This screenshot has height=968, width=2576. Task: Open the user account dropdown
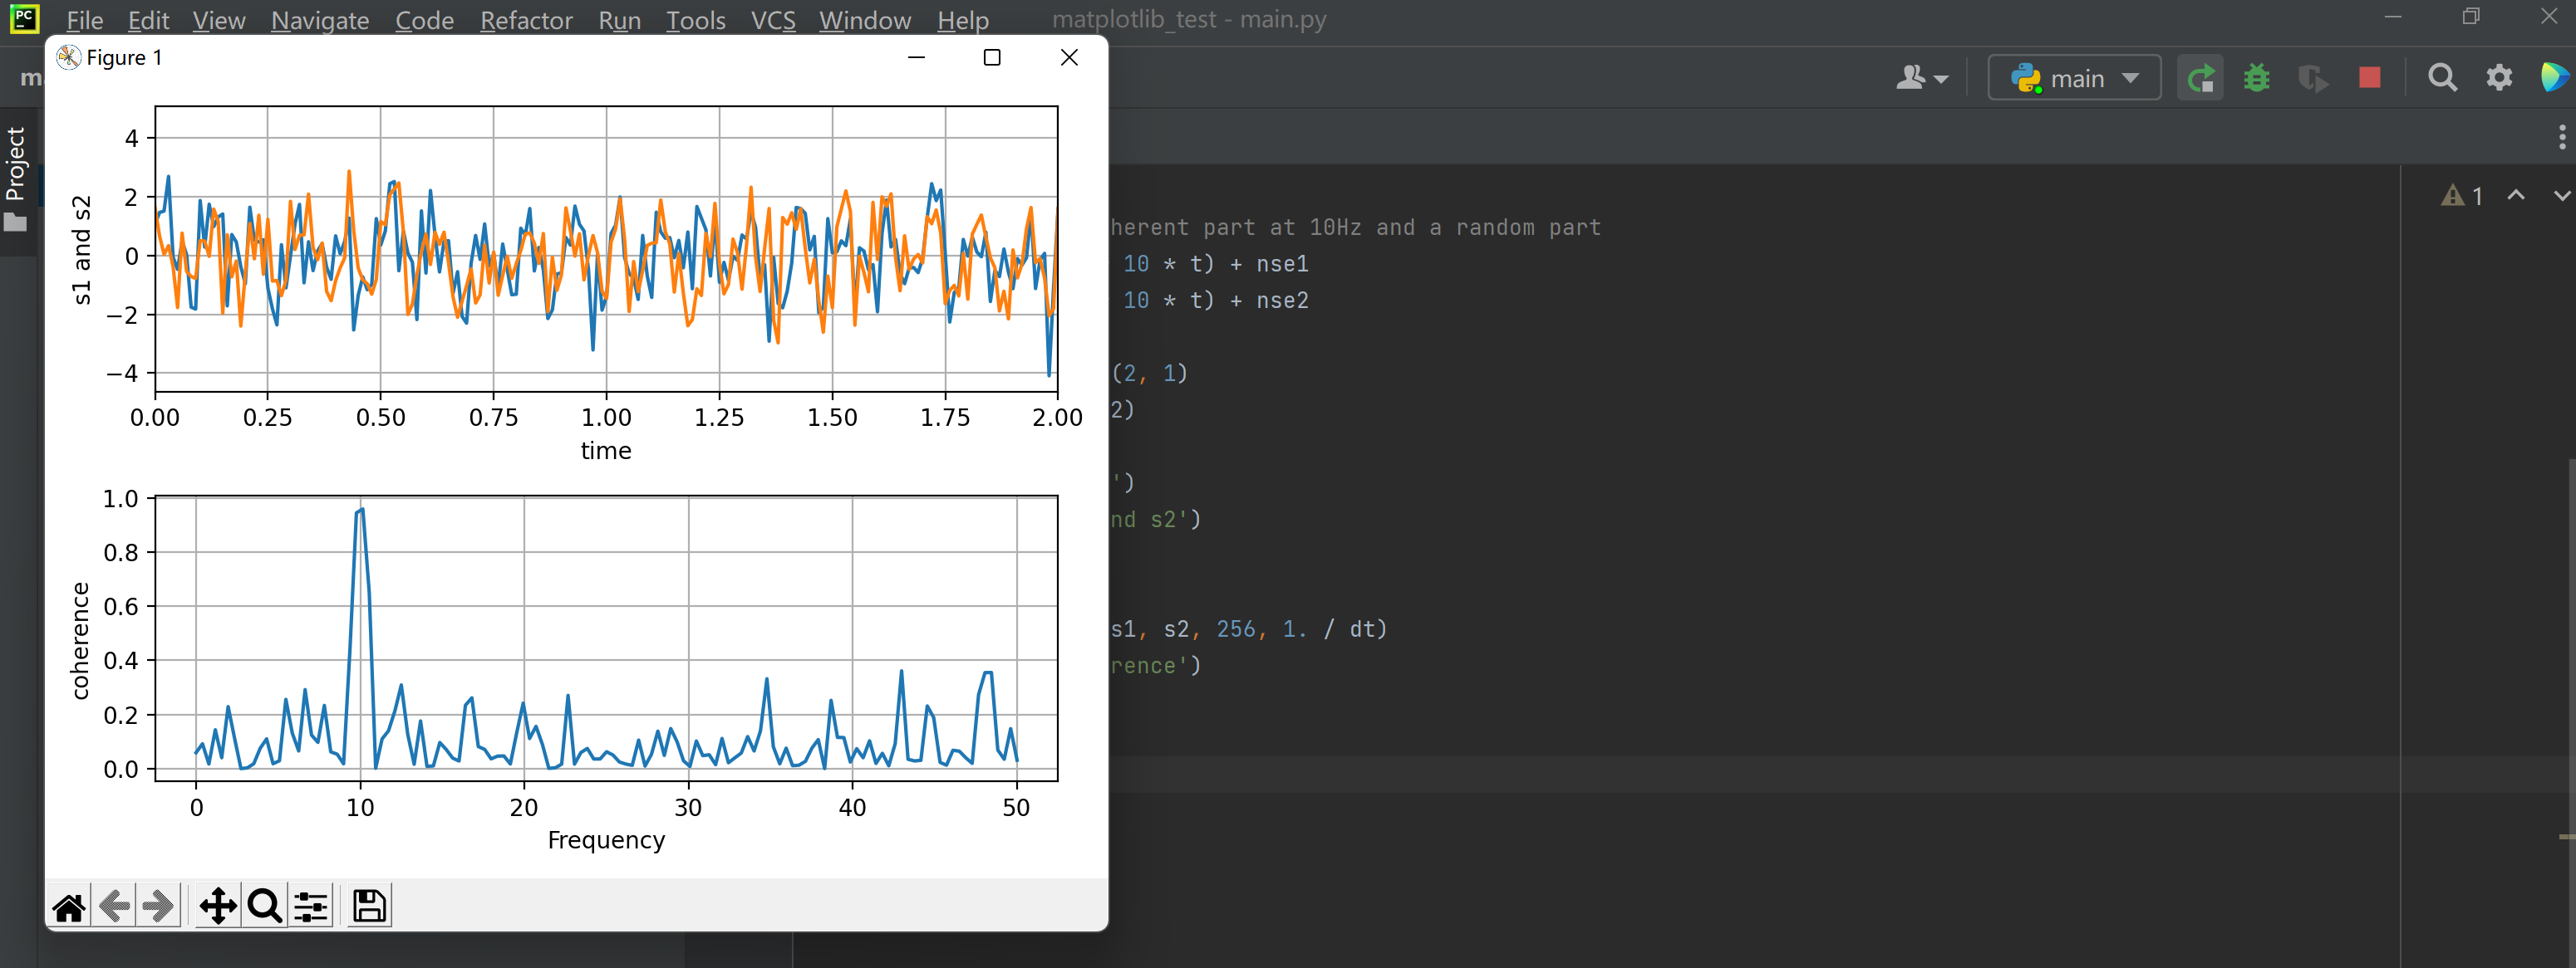point(1921,78)
